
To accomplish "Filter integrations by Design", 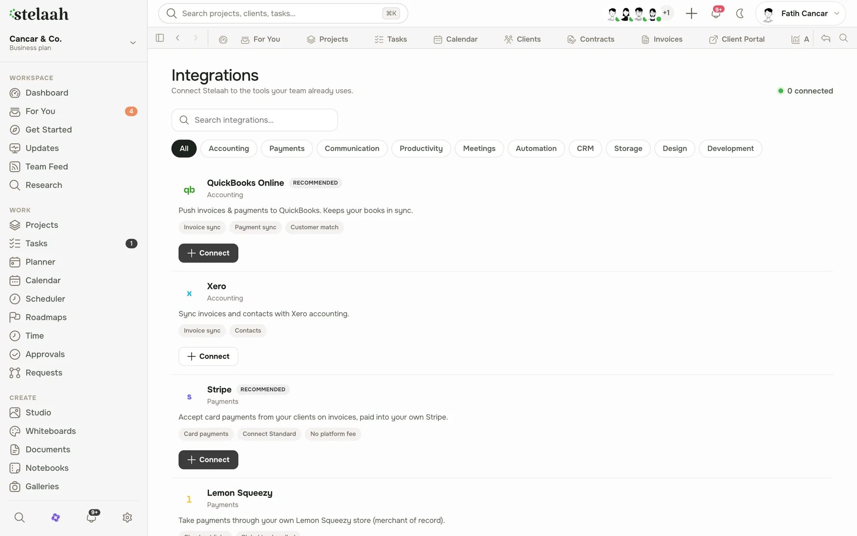I will point(674,148).
